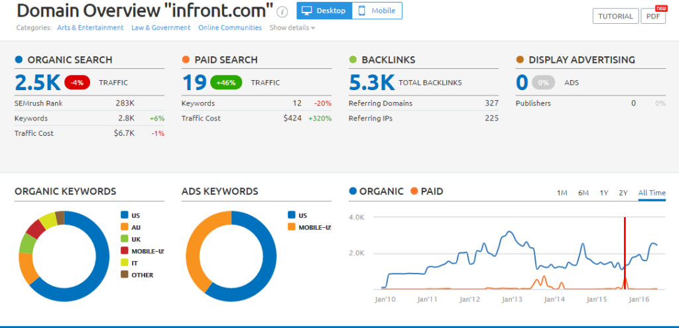Switch to Mobile view
Image resolution: width=679 pixels, height=328 pixels.
(377, 11)
